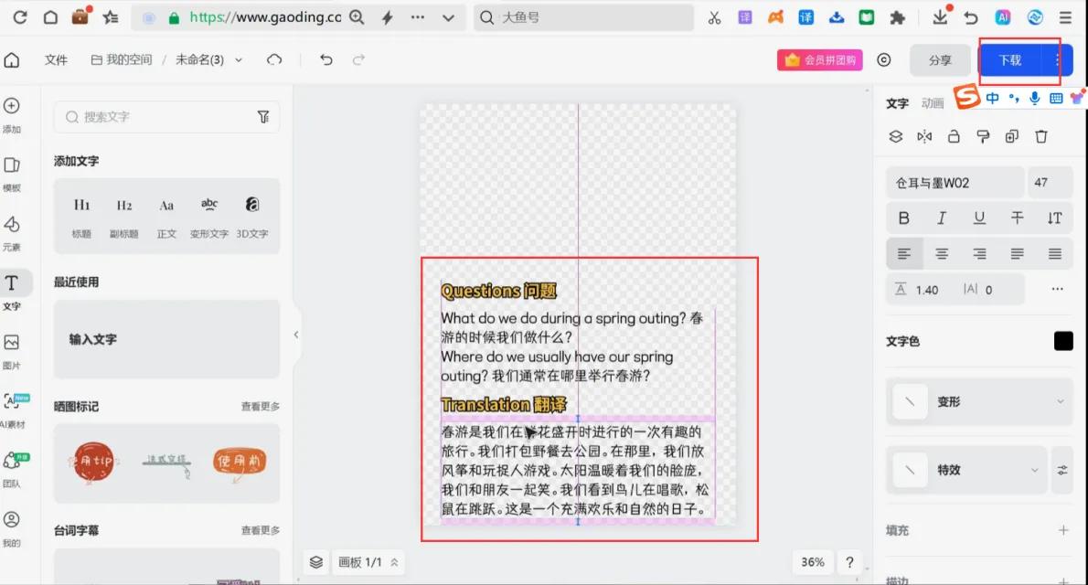1088x585 pixels.
Task: Open the 仓耳与墨W02 font dropdown
Action: tap(954, 182)
